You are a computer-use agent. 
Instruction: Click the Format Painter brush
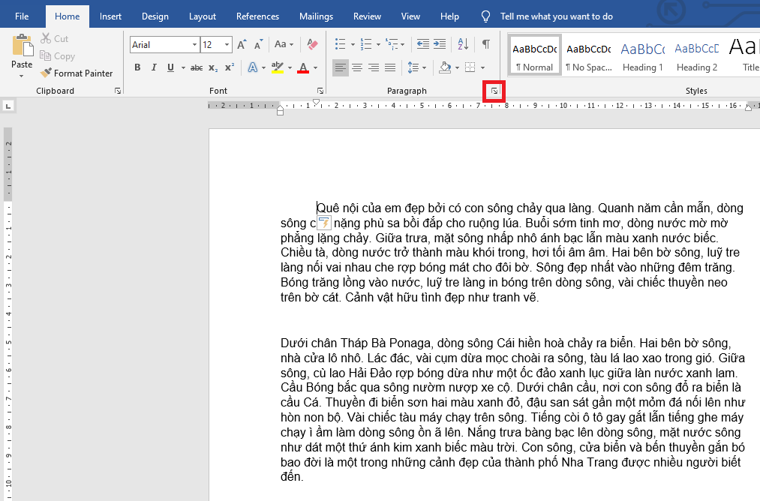pos(76,73)
